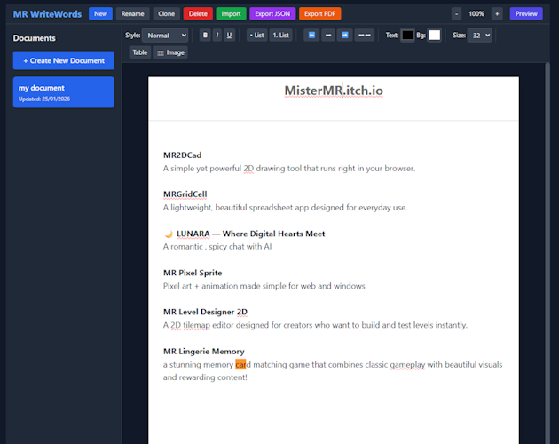
Task: Click the MR Level Designer 2D heading
Action: click(205, 312)
